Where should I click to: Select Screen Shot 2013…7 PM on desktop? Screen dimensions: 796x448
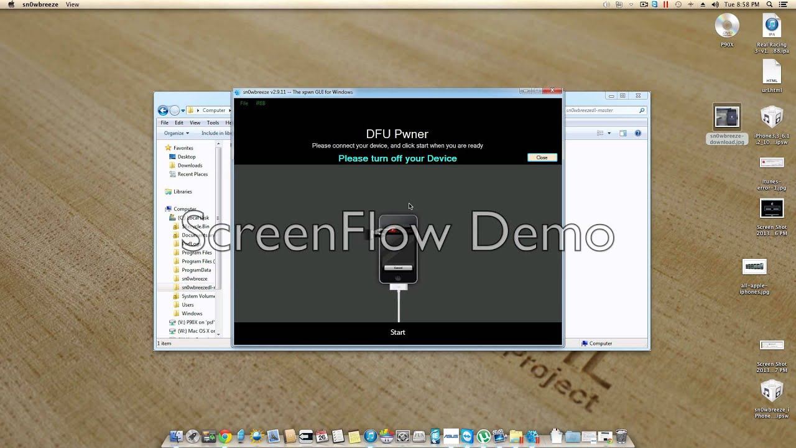tap(772, 357)
